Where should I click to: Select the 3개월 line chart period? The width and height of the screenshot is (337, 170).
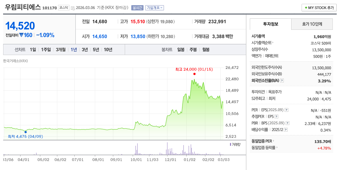tap(61, 50)
